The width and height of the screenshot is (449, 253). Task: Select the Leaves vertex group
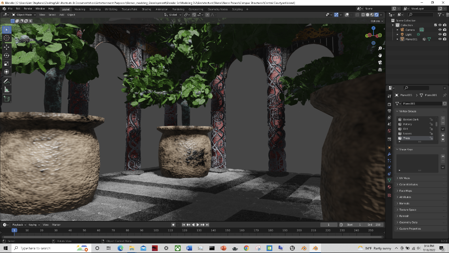coord(407,134)
